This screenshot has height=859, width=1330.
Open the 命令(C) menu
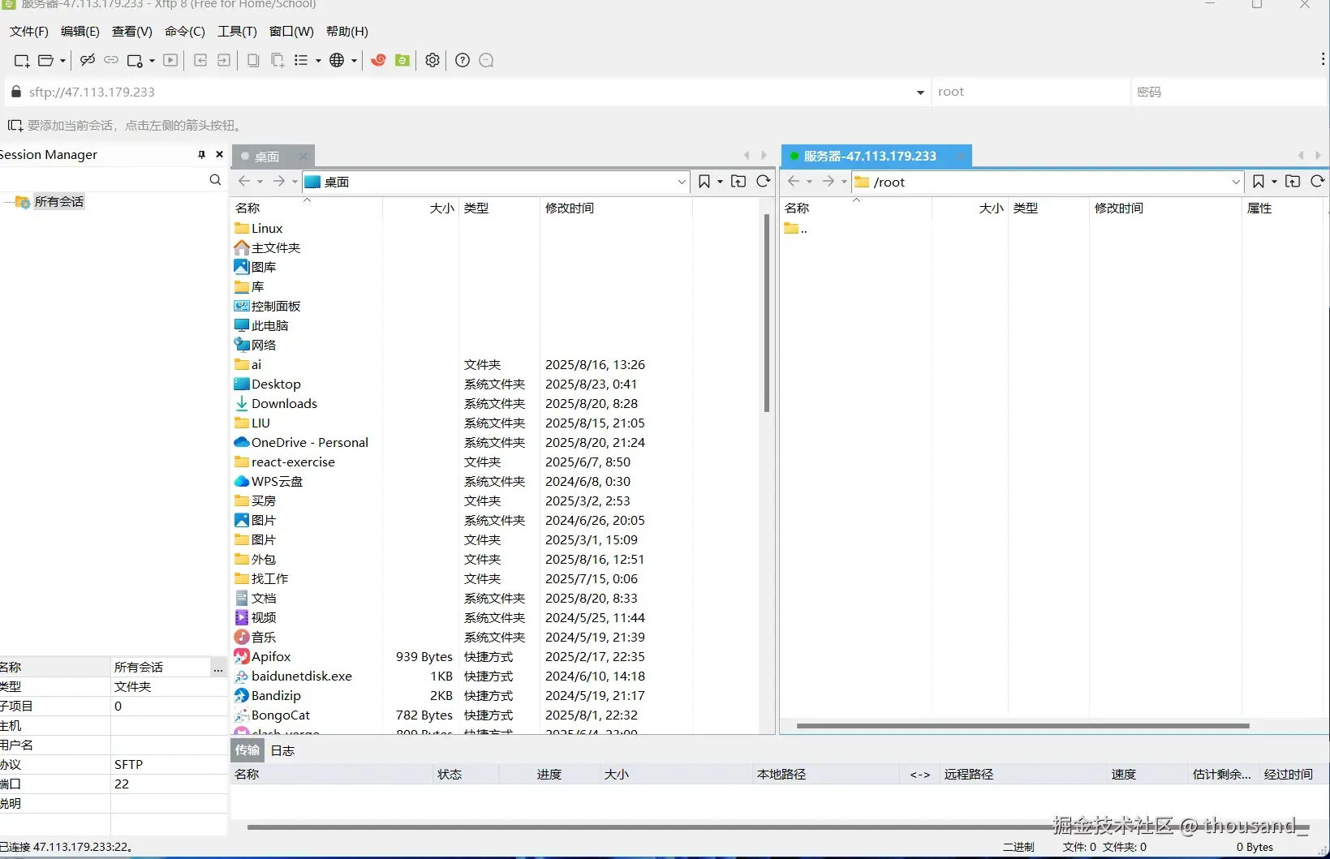185,32
